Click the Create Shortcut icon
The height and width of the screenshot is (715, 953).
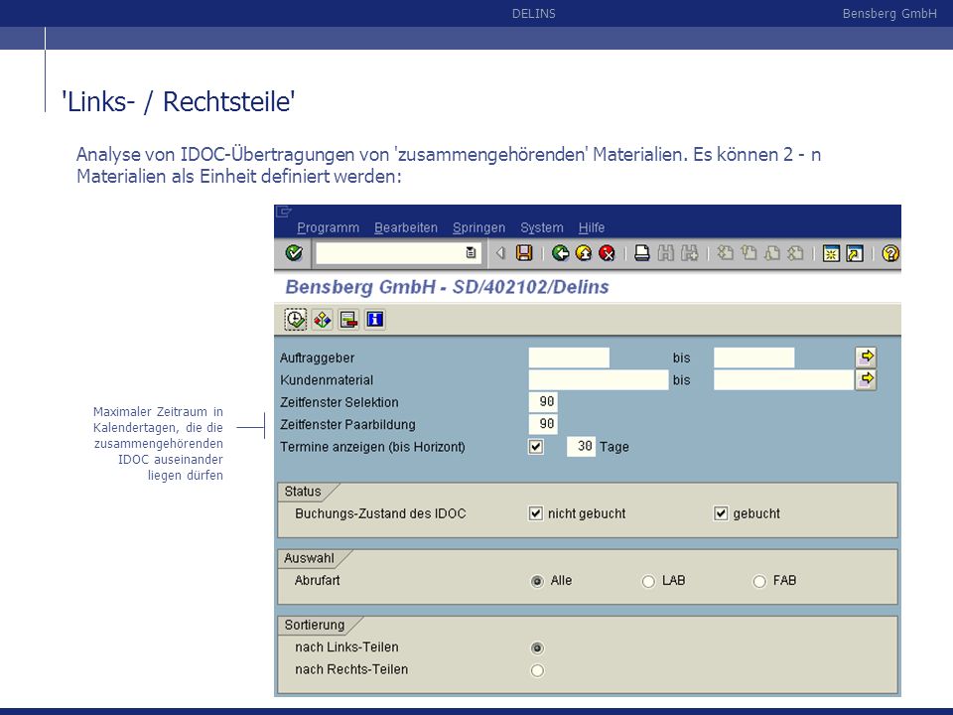[x=855, y=253]
